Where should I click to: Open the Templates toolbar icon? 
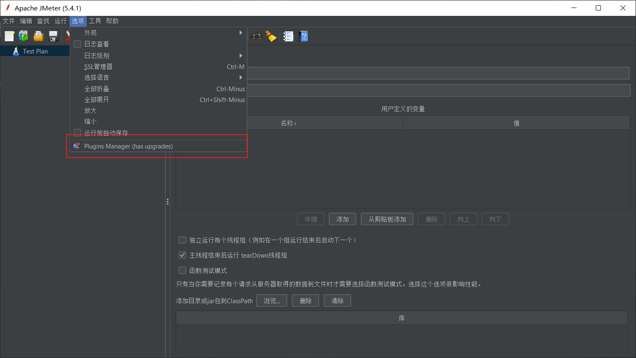tap(23, 36)
